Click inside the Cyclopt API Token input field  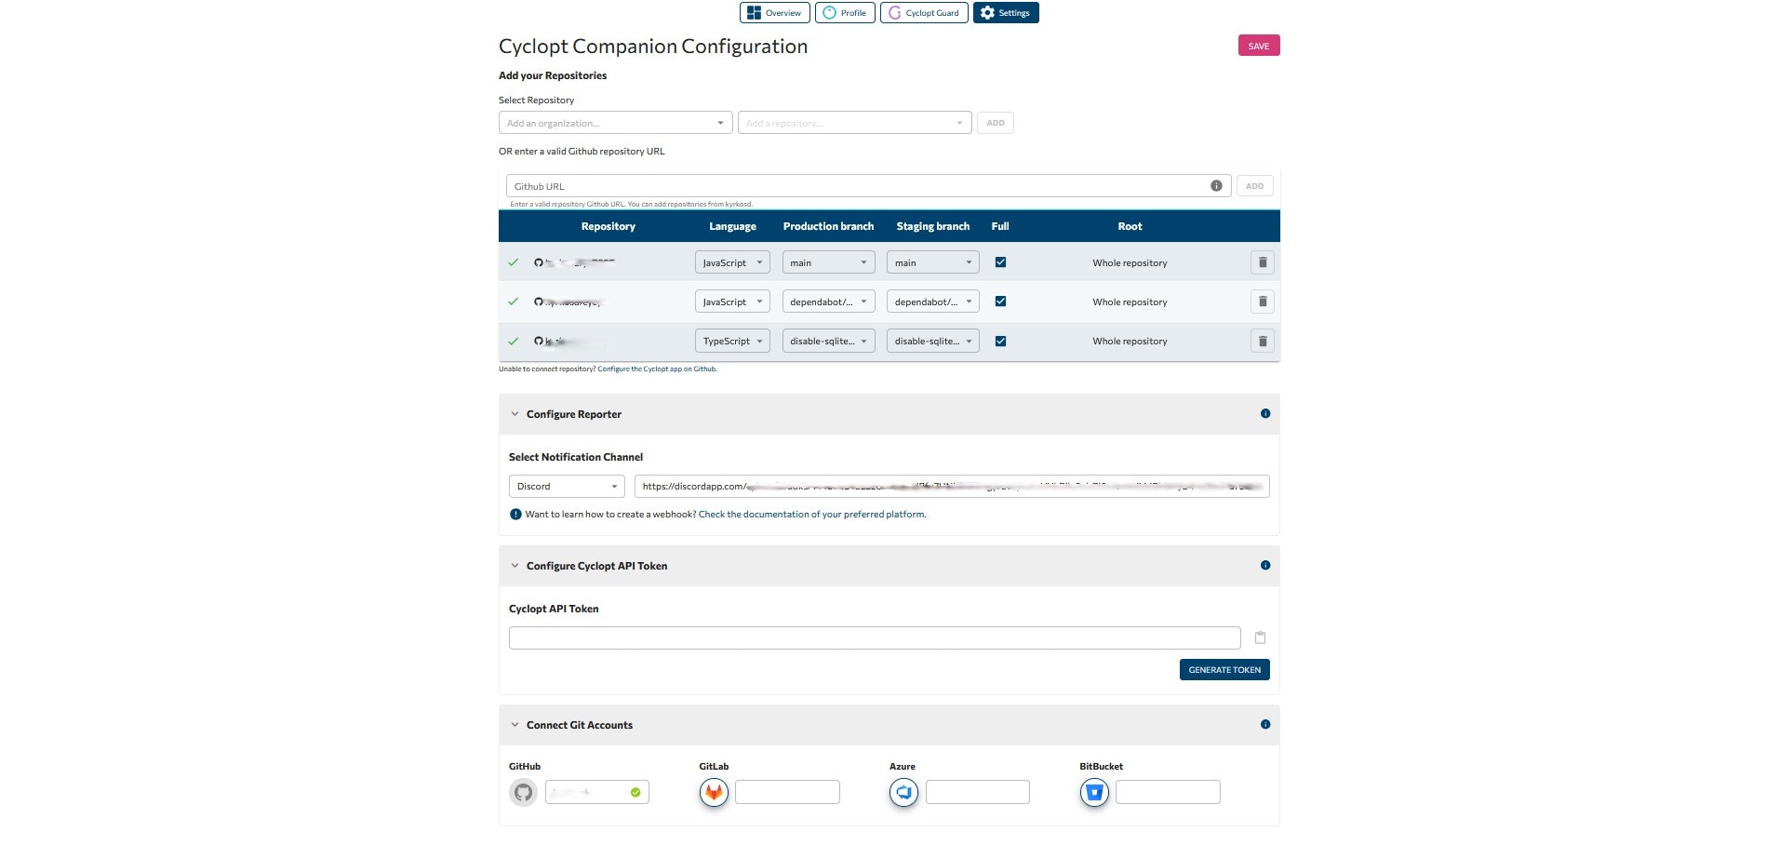tap(874, 637)
